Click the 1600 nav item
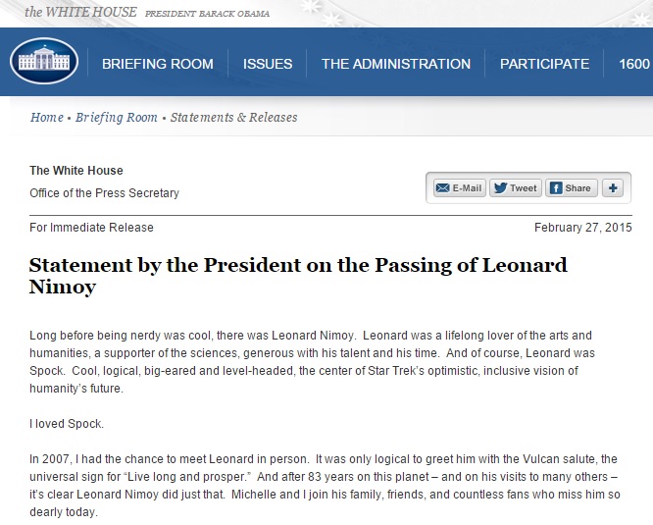Image resolution: width=653 pixels, height=525 pixels. 633,64
